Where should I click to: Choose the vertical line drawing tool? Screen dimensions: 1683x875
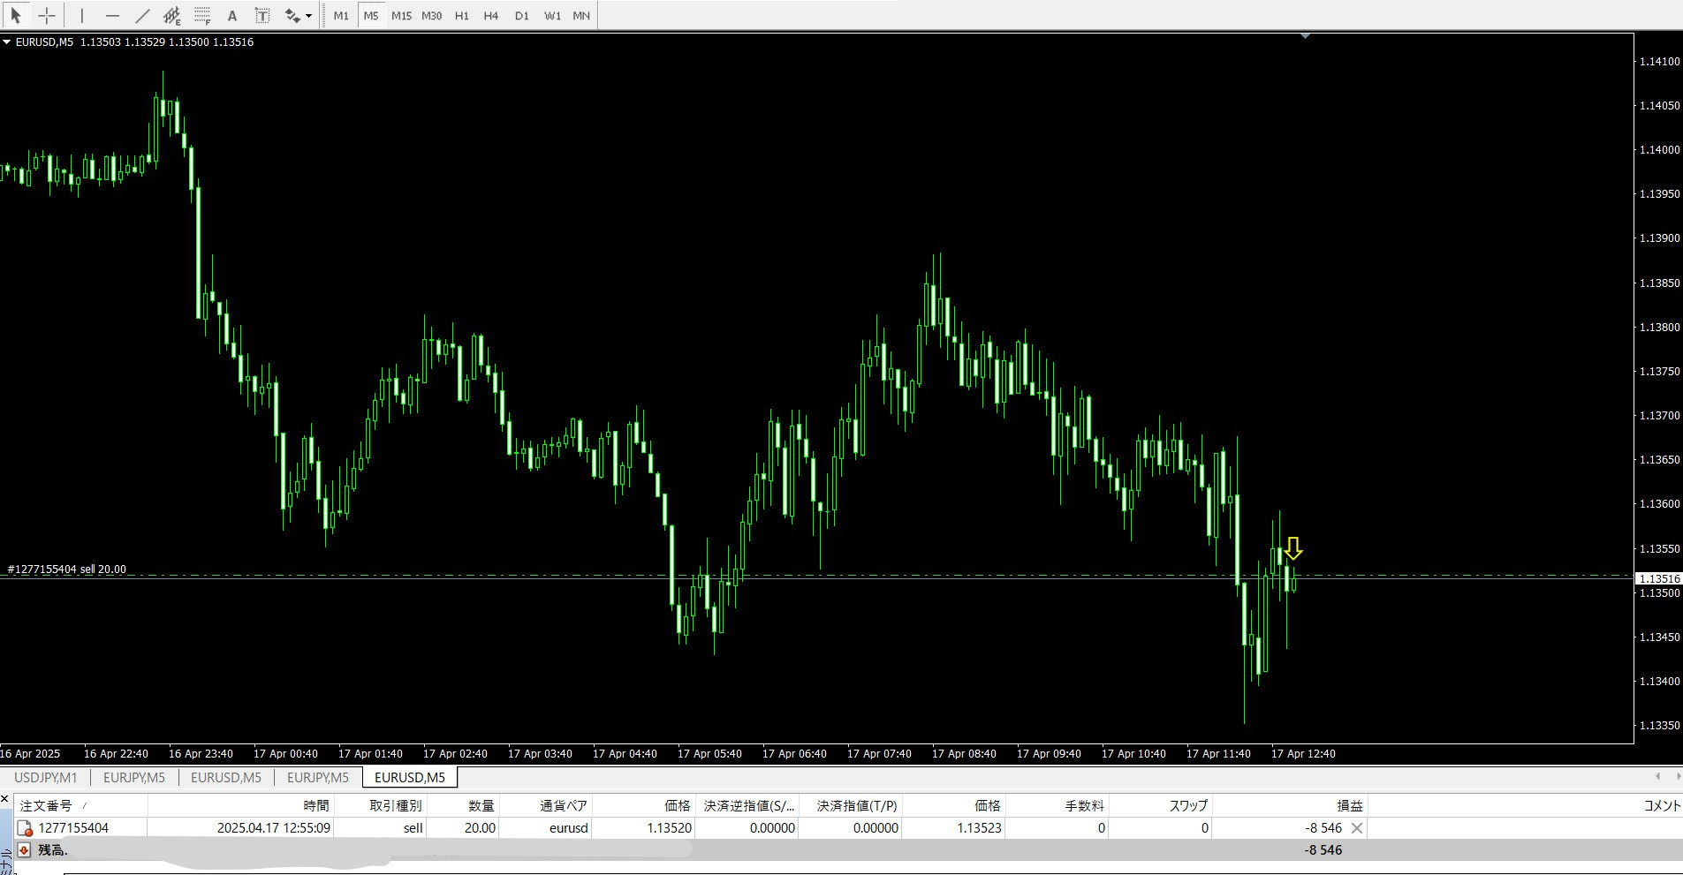(x=82, y=15)
